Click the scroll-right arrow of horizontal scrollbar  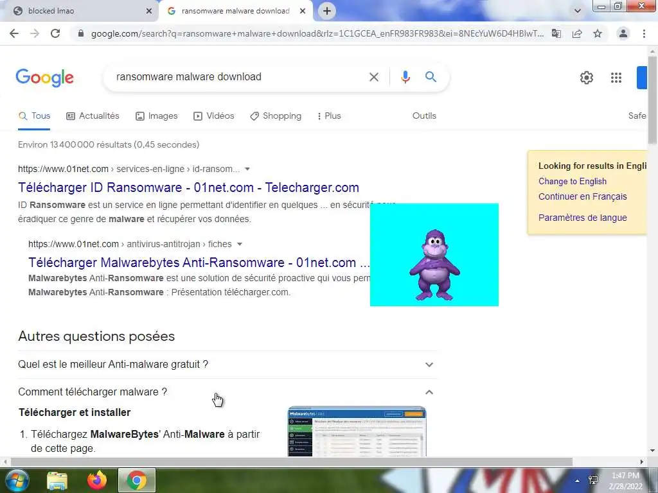(x=642, y=462)
